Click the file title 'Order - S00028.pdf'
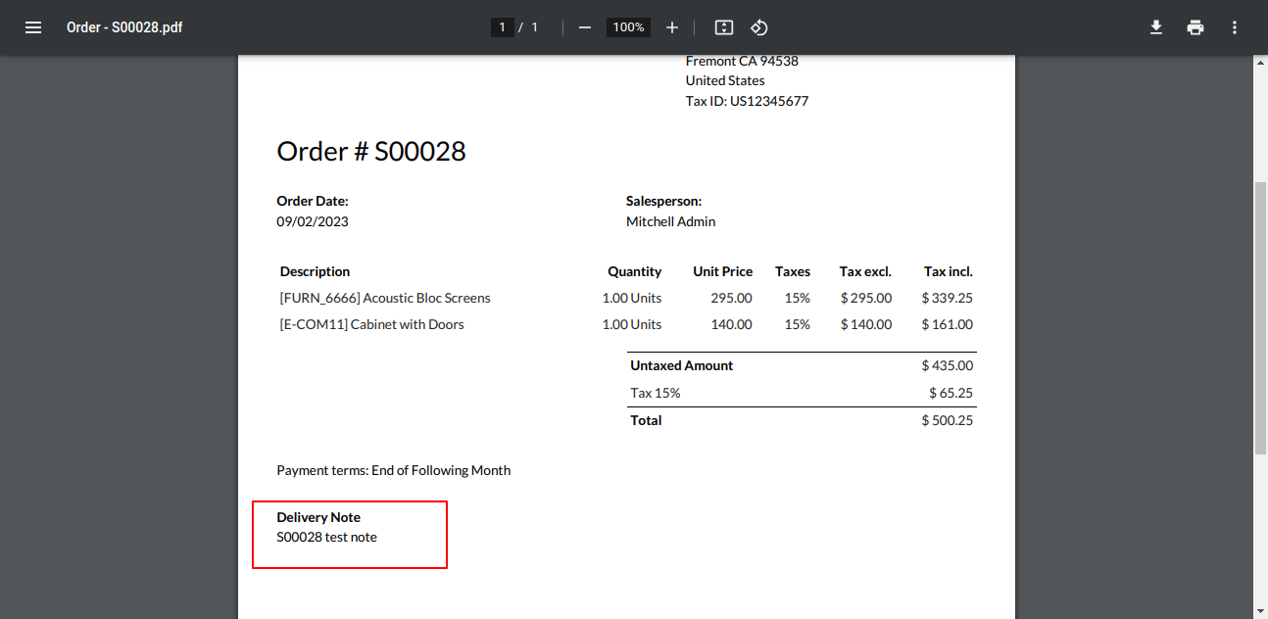 [x=124, y=27]
